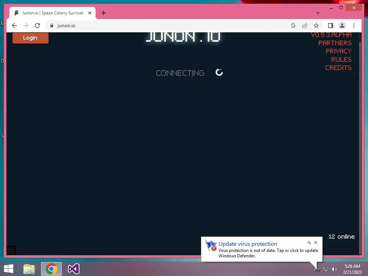This screenshot has width=368, height=276.
Task: Open the Chrome side panel
Action: [331, 26]
